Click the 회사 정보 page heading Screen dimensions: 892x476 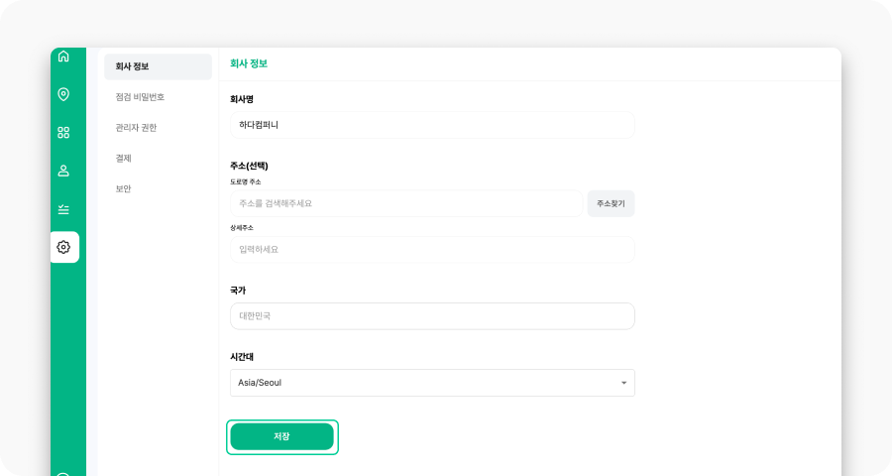(x=249, y=63)
